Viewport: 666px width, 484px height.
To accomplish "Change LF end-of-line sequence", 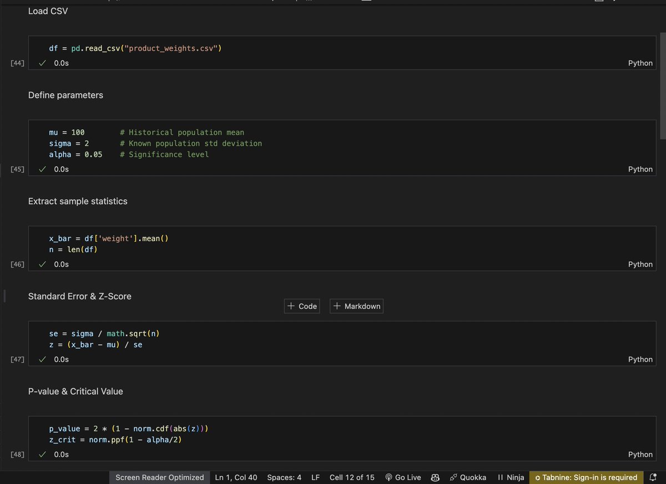I will (x=315, y=477).
